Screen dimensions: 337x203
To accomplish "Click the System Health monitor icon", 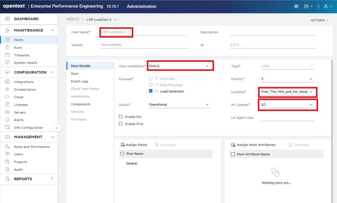I will [7, 63].
